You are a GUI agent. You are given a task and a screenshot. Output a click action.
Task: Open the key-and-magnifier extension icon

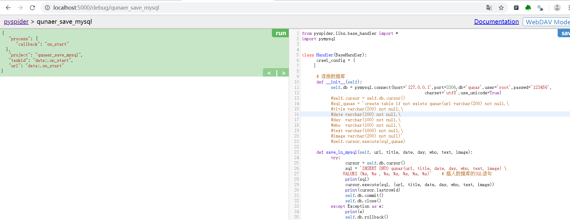(x=540, y=8)
